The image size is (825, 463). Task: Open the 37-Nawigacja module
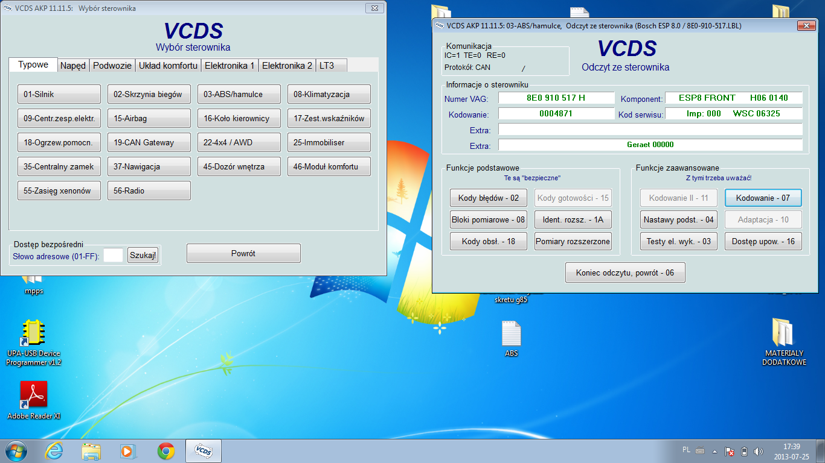[x=149, y=166]
